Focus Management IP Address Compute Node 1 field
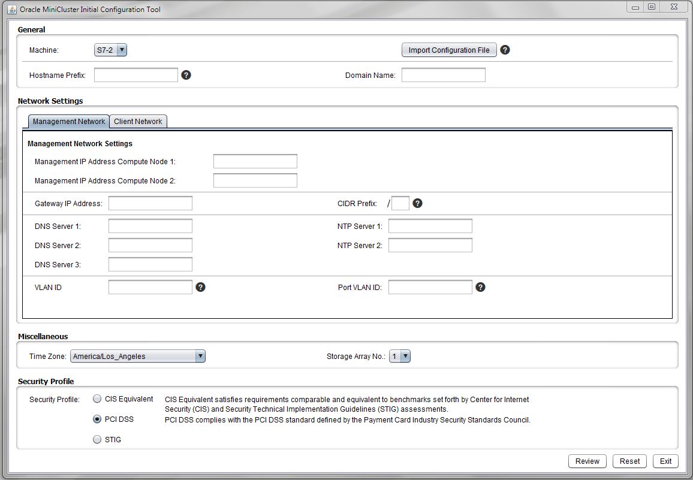 (255, 161)
